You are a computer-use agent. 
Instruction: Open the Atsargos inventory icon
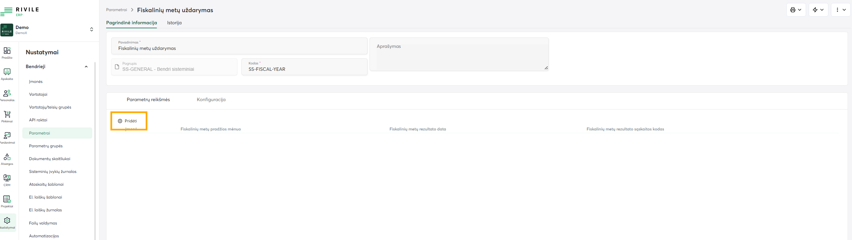[x=7, y=159]
